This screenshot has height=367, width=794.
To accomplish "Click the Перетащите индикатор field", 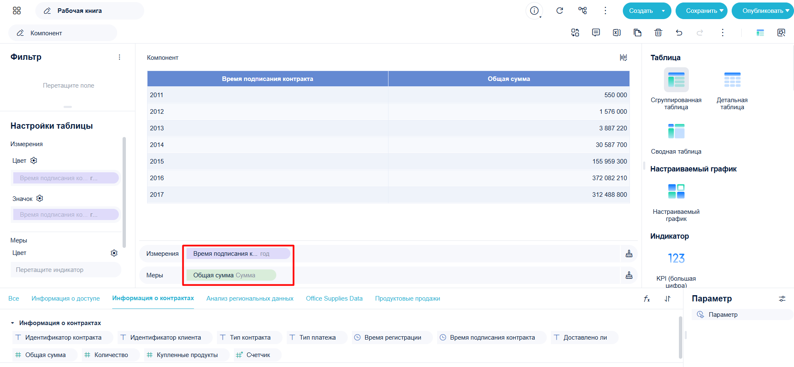I will [x=66, y=270].
